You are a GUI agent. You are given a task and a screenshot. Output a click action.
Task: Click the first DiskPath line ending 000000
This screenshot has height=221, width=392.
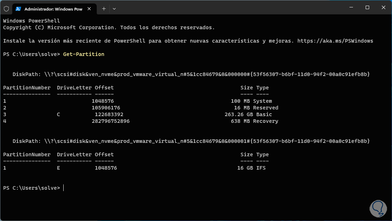(x=191, y=74)
